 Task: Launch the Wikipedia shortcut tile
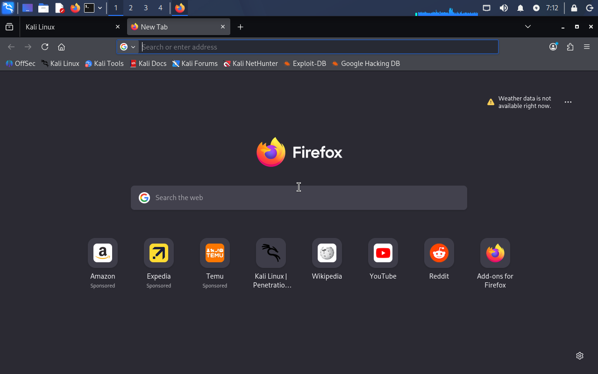click(x=327, y=253)
